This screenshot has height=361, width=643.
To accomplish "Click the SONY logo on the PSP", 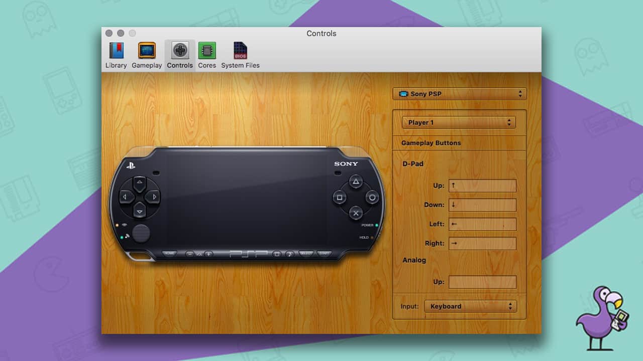I will 346,164.
